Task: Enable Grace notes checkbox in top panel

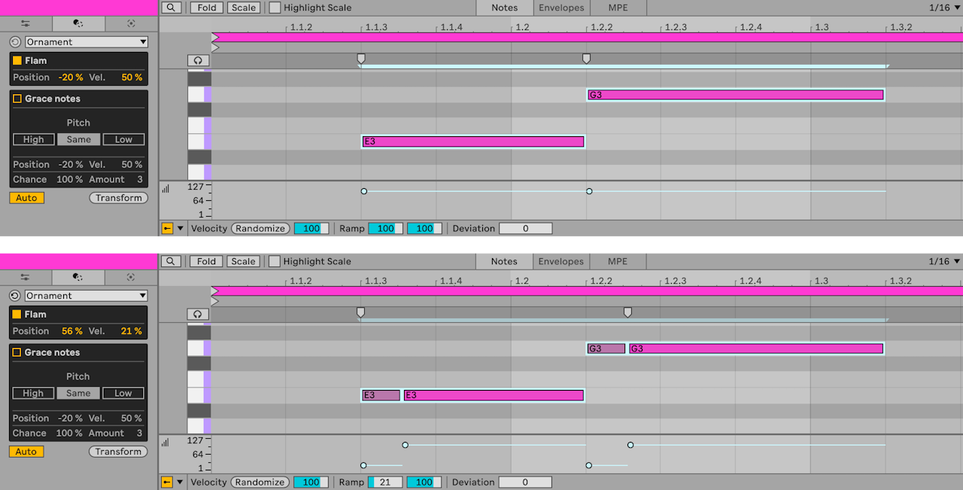Action: (17, 99)
